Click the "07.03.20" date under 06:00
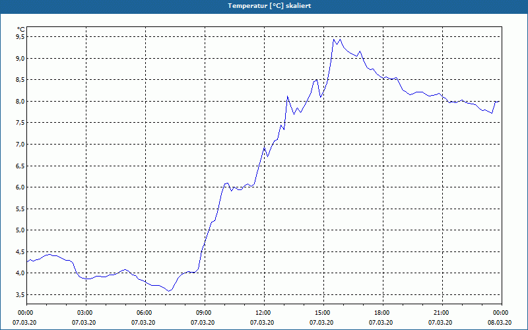 coord(143,322)
